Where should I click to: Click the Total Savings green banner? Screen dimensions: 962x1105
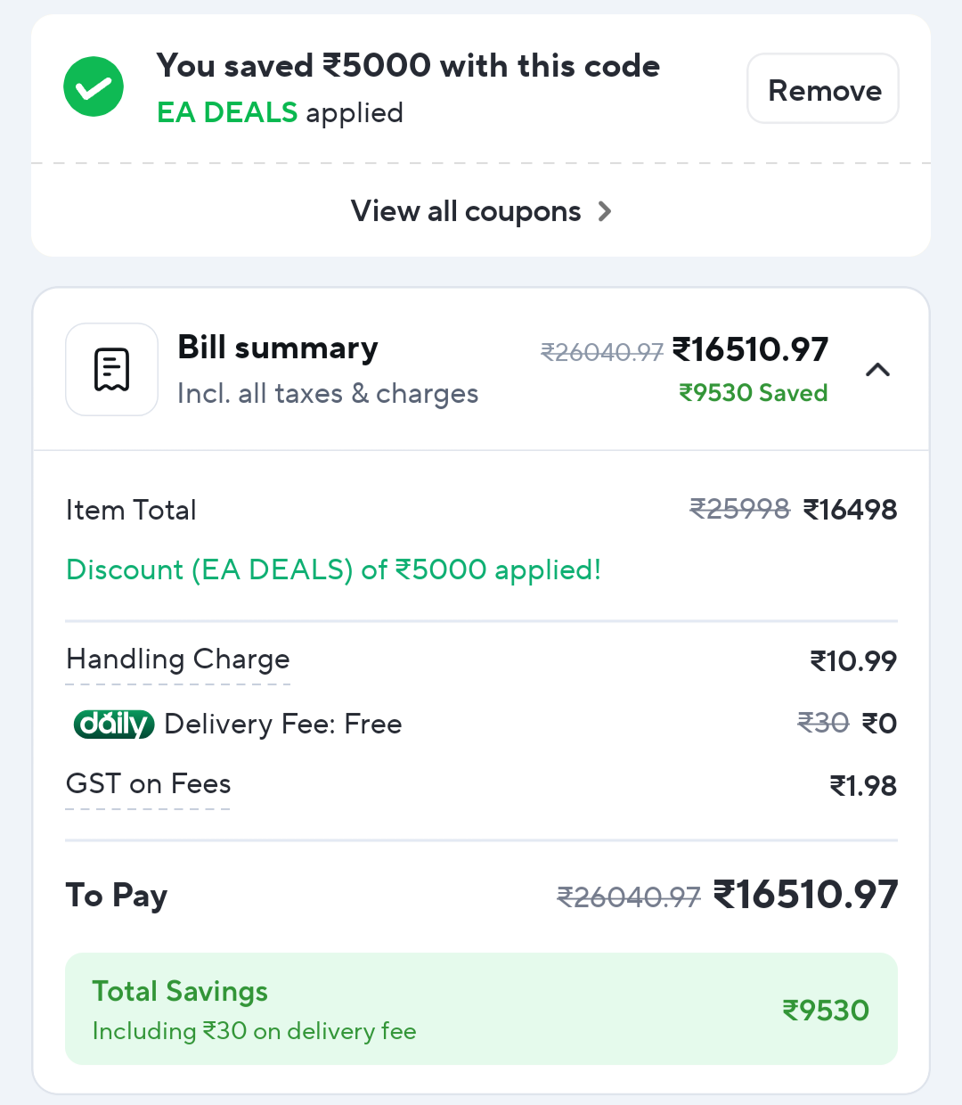[x=481, y=1009]
